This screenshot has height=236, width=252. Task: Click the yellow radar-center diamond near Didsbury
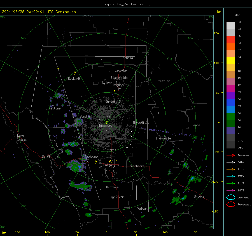[107, 122]
